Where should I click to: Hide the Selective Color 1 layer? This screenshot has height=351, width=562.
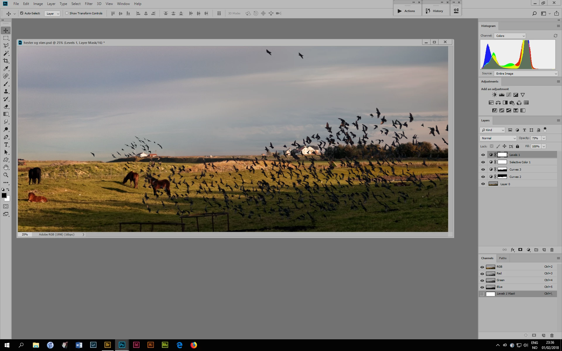pyautogui.click(x=483, y=162)
